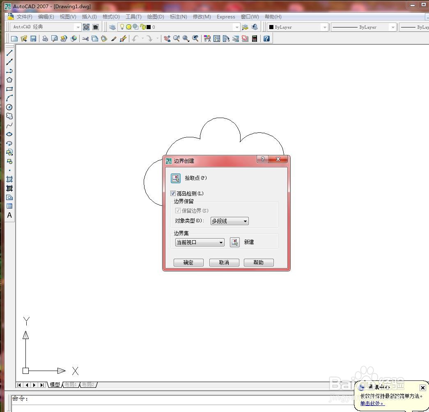
Task: Select the Revision Cloud tool
Action: (x=9, y=116)
